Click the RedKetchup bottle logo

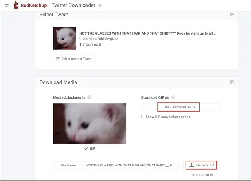pyautogui.click(x=16, y=5)
